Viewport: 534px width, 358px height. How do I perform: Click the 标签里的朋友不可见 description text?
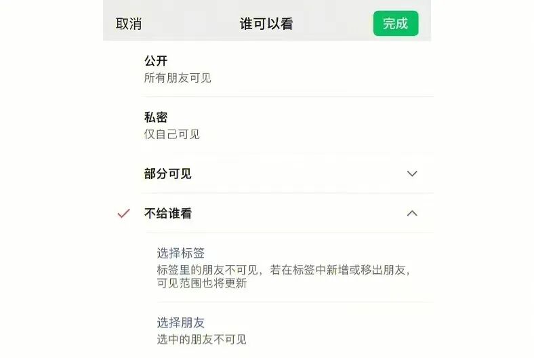(207, 270)
